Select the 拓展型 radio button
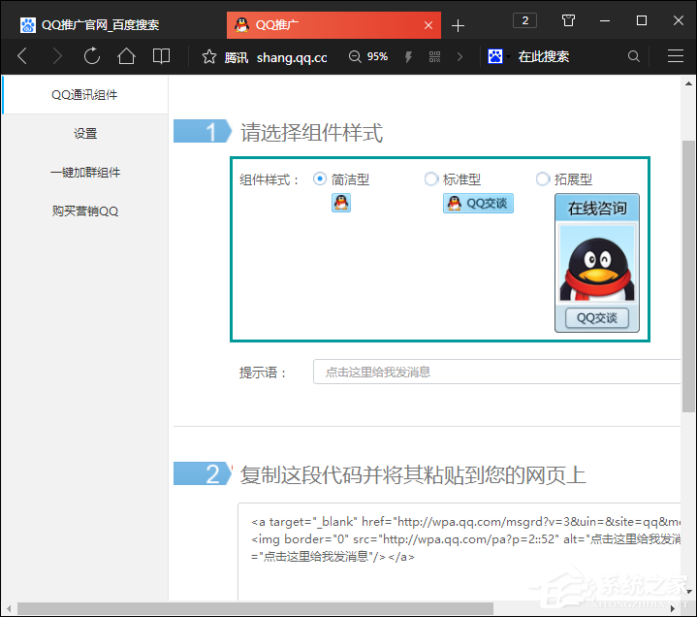 543,179
